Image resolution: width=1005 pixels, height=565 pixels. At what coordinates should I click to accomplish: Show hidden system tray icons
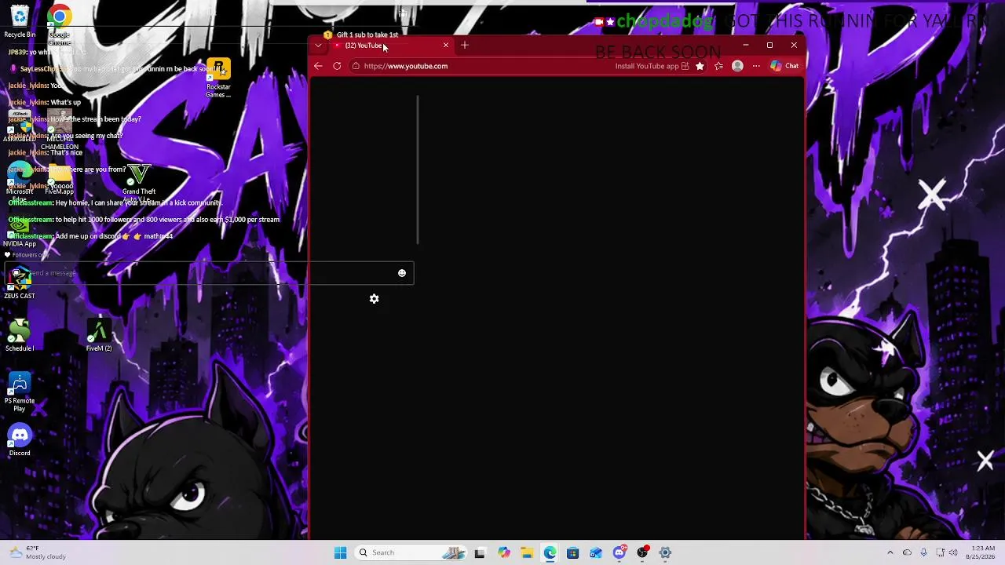[890, 552]
